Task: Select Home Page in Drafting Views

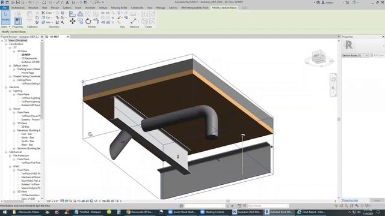Action: click(28, 73)
